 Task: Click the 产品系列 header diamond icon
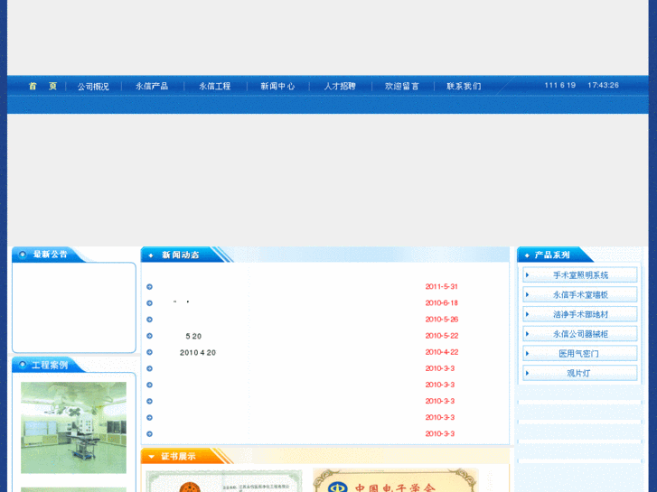point(527,255)
